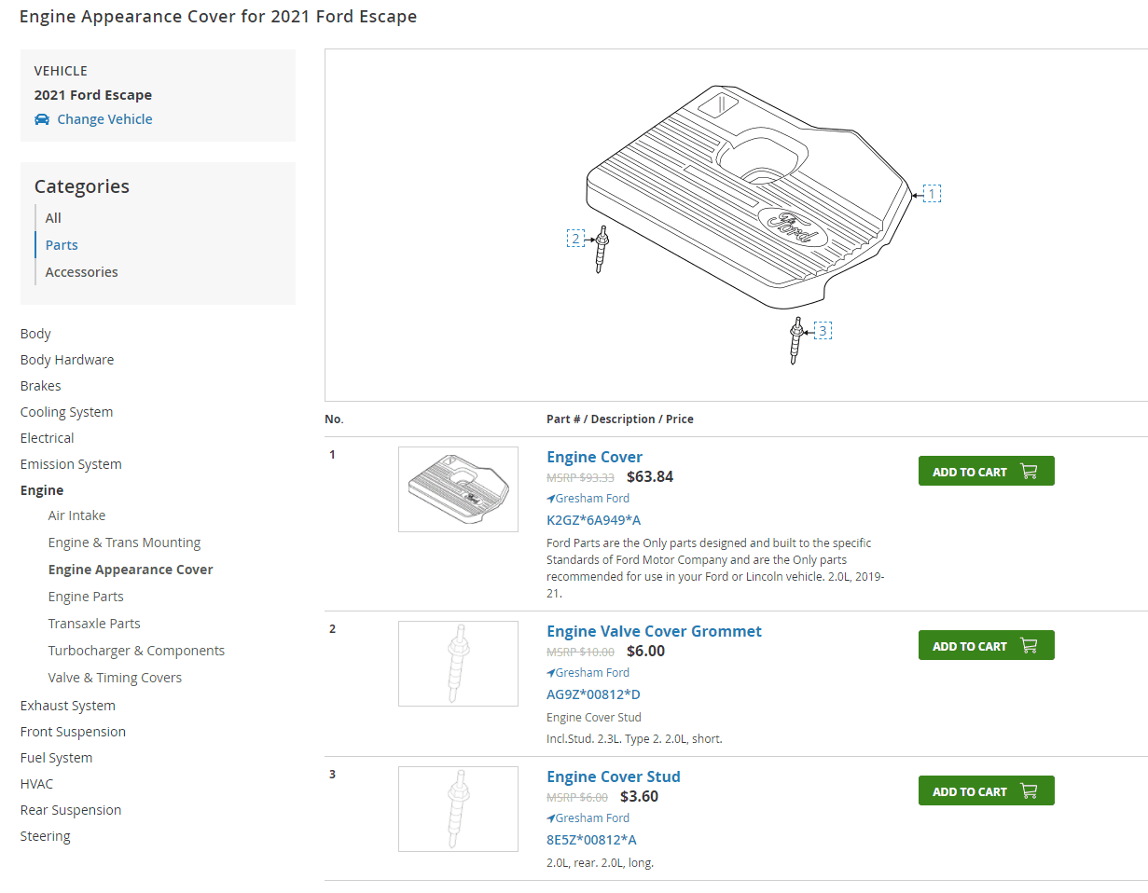The image size is (1148, 893).
Task: Add the $6.00 Valve Cover Grommet to cart
Action: (x=987, y=645)
